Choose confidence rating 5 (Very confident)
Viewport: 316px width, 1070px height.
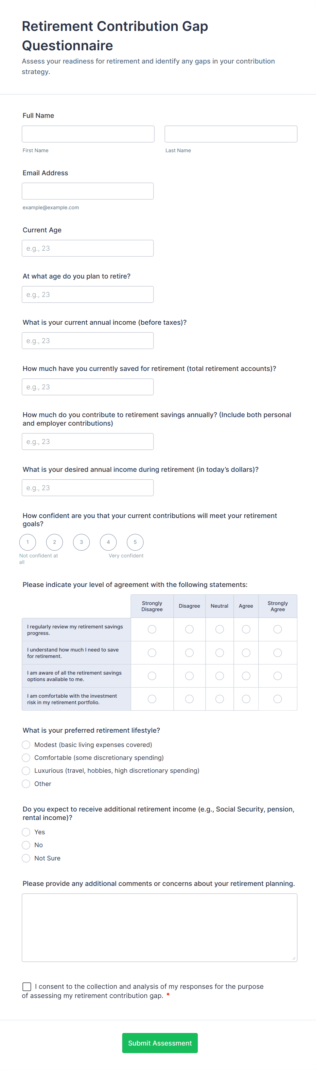(135, 542)
